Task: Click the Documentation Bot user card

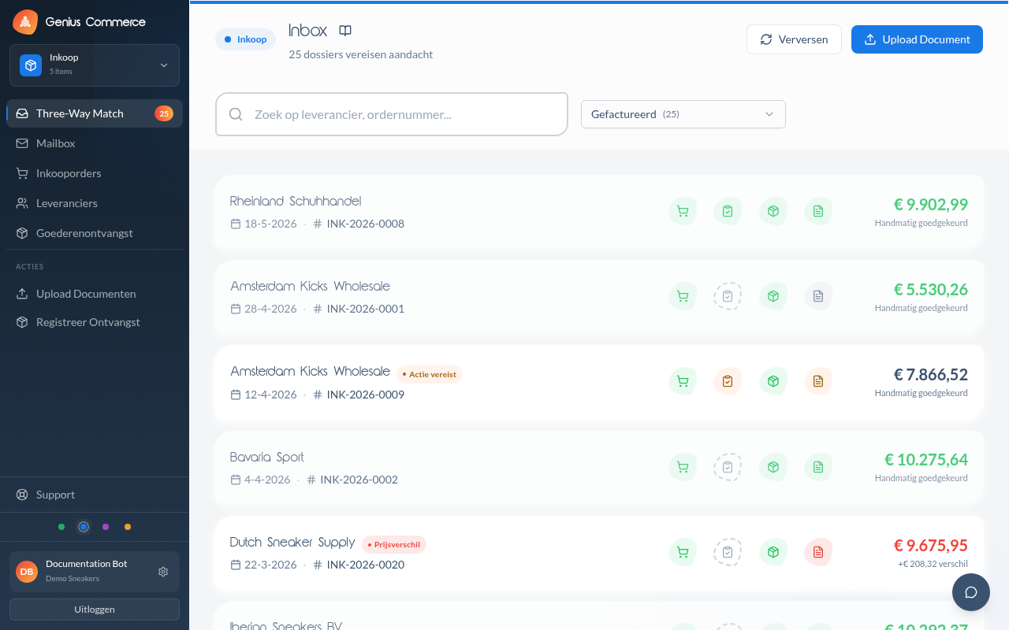Action: (95, 572)
